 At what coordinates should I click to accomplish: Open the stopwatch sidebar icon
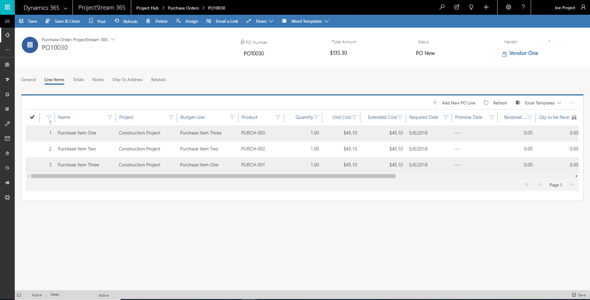[x=7, y=153]
